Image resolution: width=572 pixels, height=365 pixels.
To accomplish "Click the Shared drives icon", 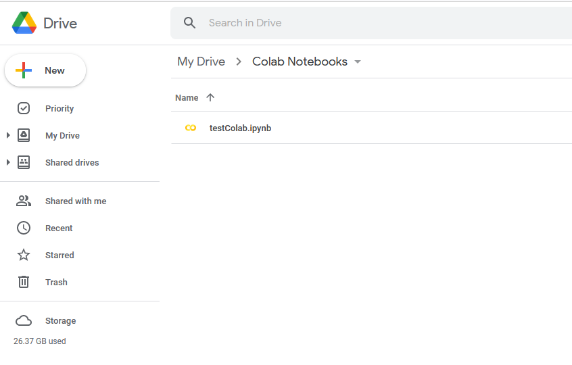I will tap(24, 162).
